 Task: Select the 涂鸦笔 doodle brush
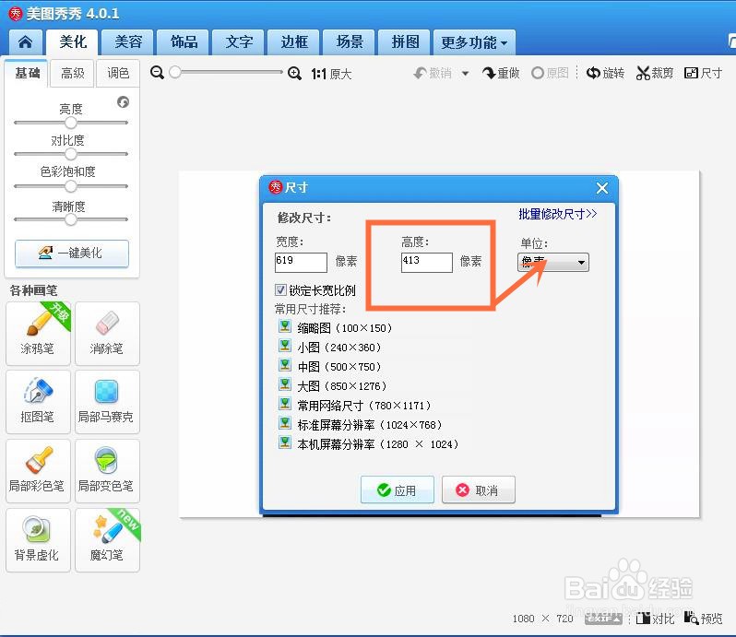click(38, 334)
